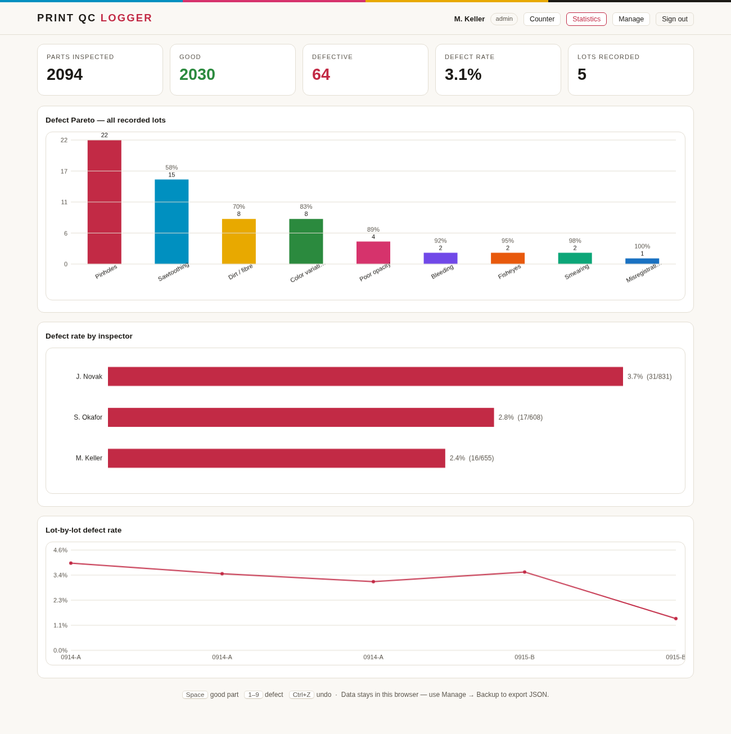Click the Pinholes bar in the Pareto chart
731x734 pixels.
point(105,202)
